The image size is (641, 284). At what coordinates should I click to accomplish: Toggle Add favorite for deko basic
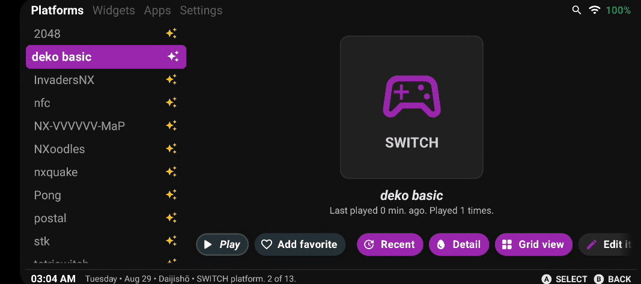click(x=299, y=244)
